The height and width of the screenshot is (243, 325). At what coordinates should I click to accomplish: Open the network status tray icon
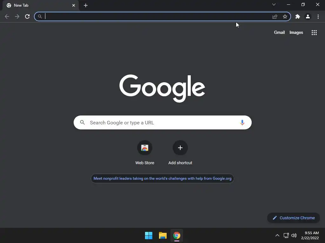(x=286, y=235)
